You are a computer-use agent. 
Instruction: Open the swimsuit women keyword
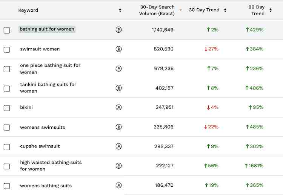click(x=40, y=49)
